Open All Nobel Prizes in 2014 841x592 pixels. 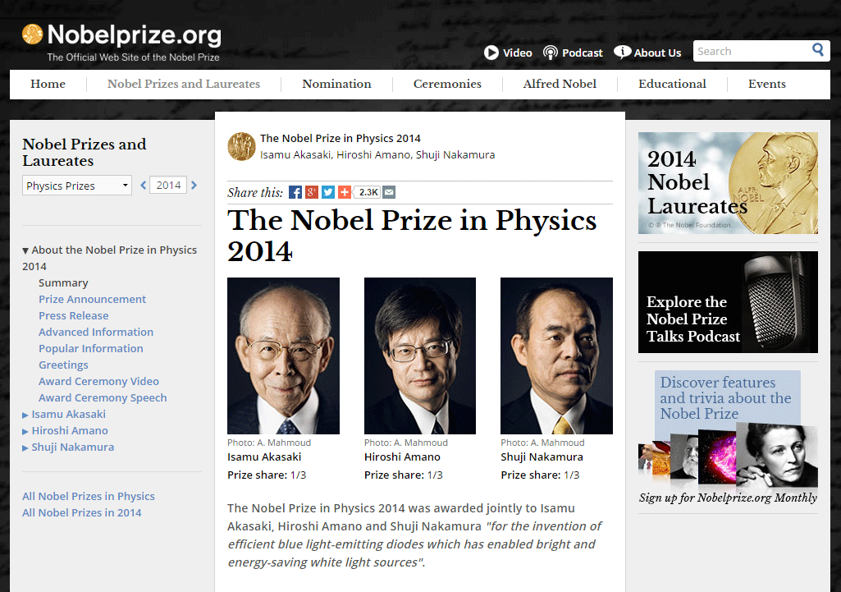(81, 513)
